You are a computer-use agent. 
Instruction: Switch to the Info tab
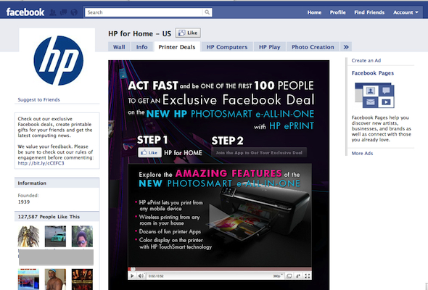pos(141,47)
